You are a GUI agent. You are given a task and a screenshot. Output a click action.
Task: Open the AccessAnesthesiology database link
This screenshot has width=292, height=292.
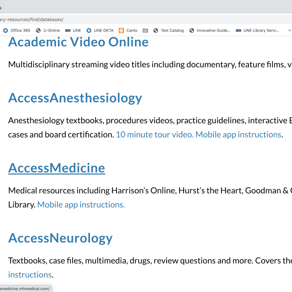tap(75, 98)
